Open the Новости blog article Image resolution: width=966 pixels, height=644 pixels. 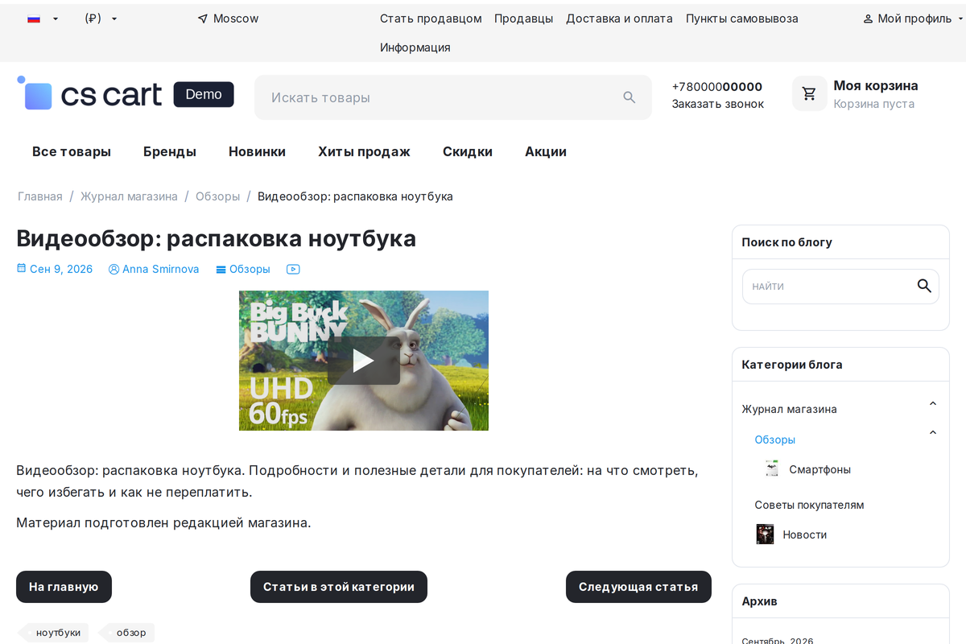tap(804, 535)
